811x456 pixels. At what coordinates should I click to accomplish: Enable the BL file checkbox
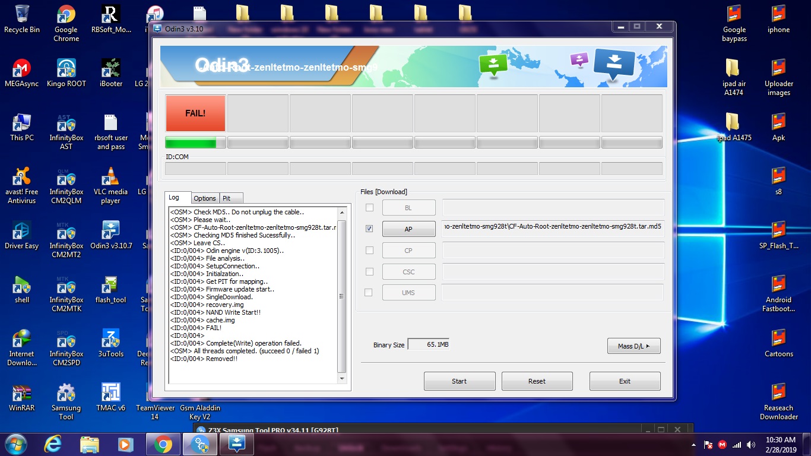tap(369, 207)
